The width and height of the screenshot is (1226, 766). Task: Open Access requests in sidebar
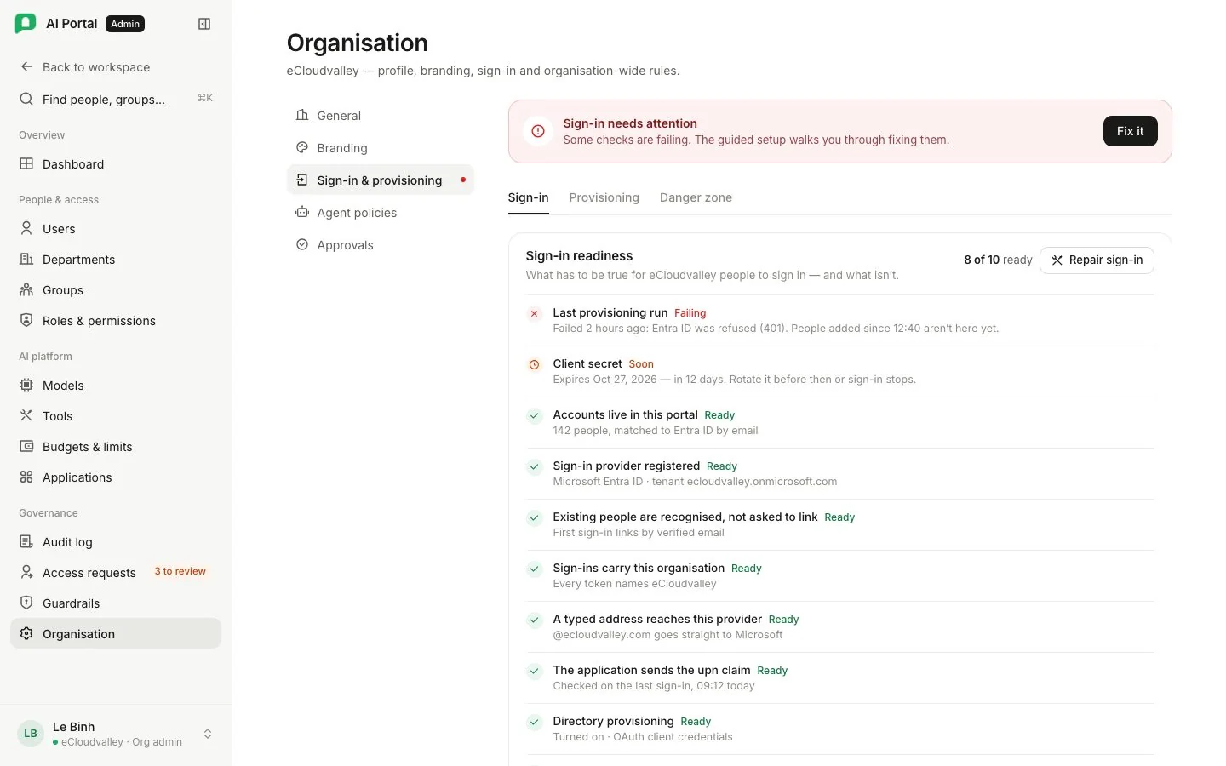tap(116, 572)
